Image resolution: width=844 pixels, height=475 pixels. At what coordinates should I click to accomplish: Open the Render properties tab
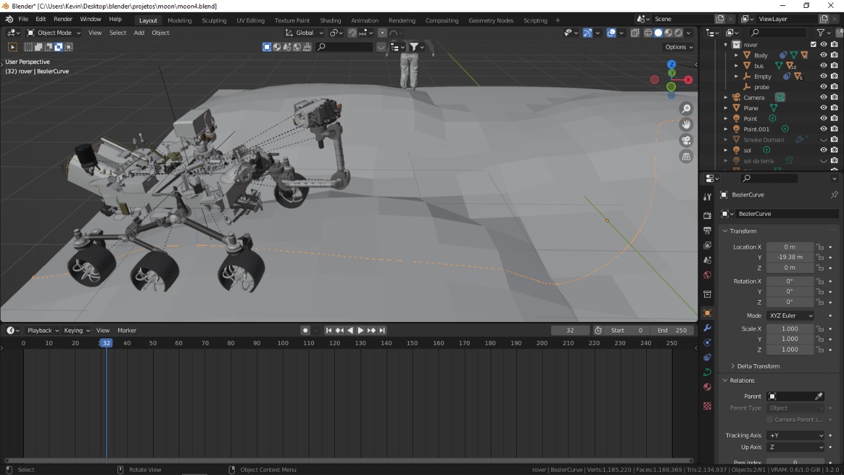(x=708, y=215)
